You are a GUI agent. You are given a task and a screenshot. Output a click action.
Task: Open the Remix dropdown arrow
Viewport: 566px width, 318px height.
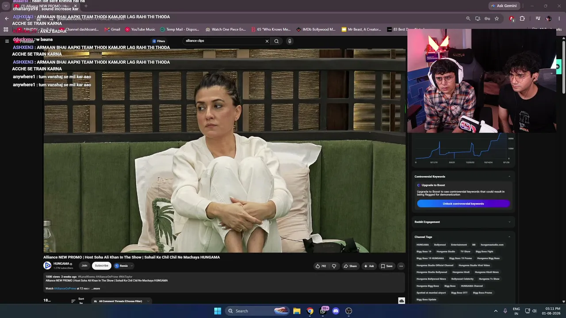[x=132, y=265]
